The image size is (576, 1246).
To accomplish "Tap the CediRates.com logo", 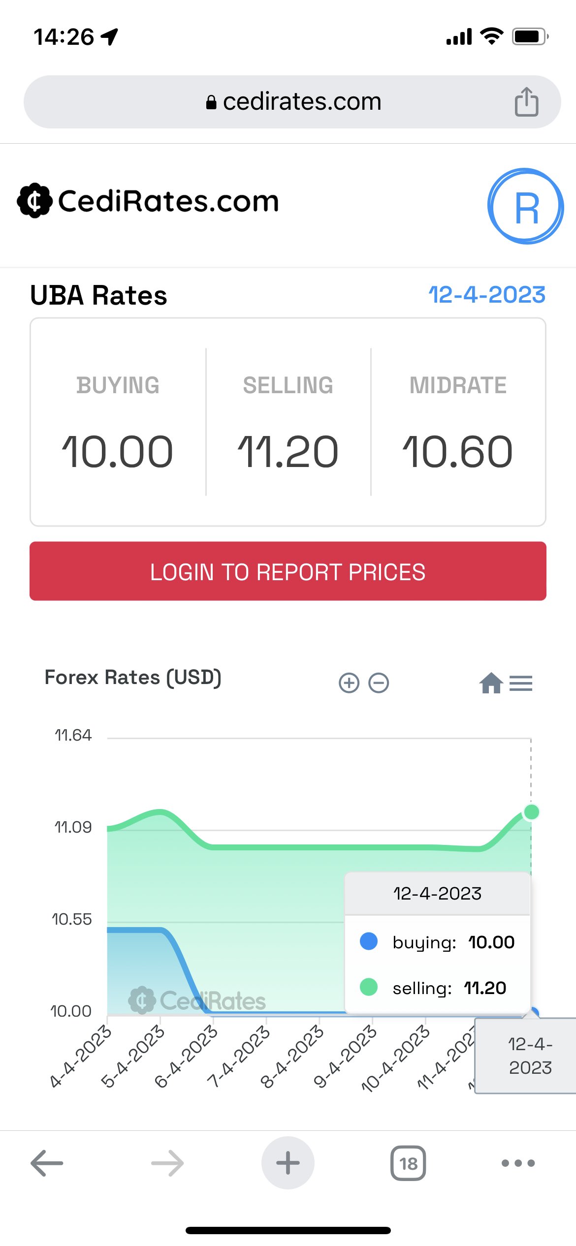I will [x=148, y=201].
